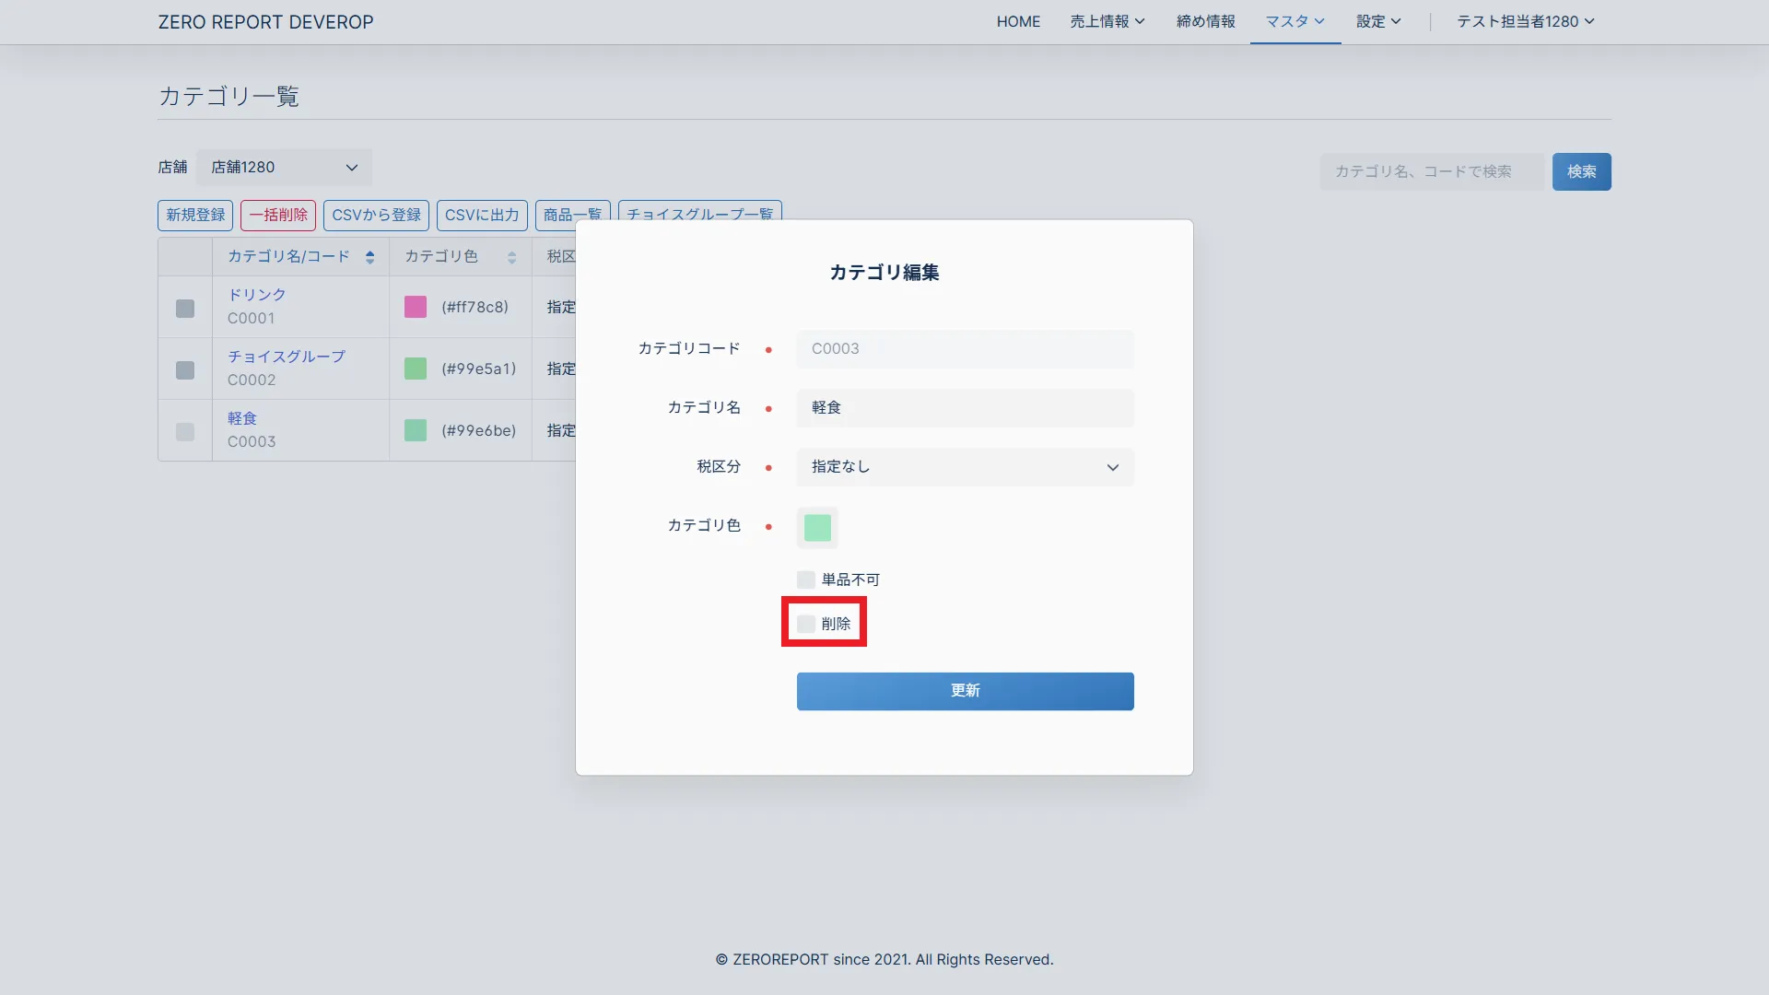
Task: Check the 削除 checkbox in the dialog
Action: click(x=806, y=624)
